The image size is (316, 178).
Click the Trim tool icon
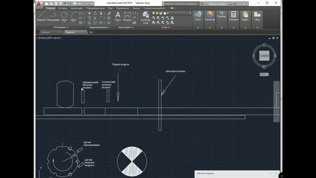(x=101, y=13)
